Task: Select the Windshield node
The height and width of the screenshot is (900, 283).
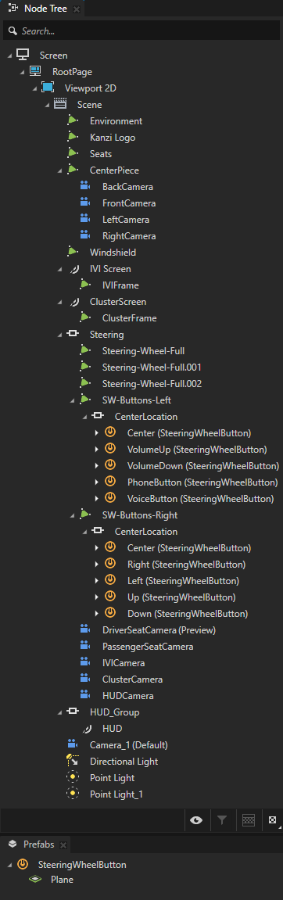Action: [x=113, y=252]
